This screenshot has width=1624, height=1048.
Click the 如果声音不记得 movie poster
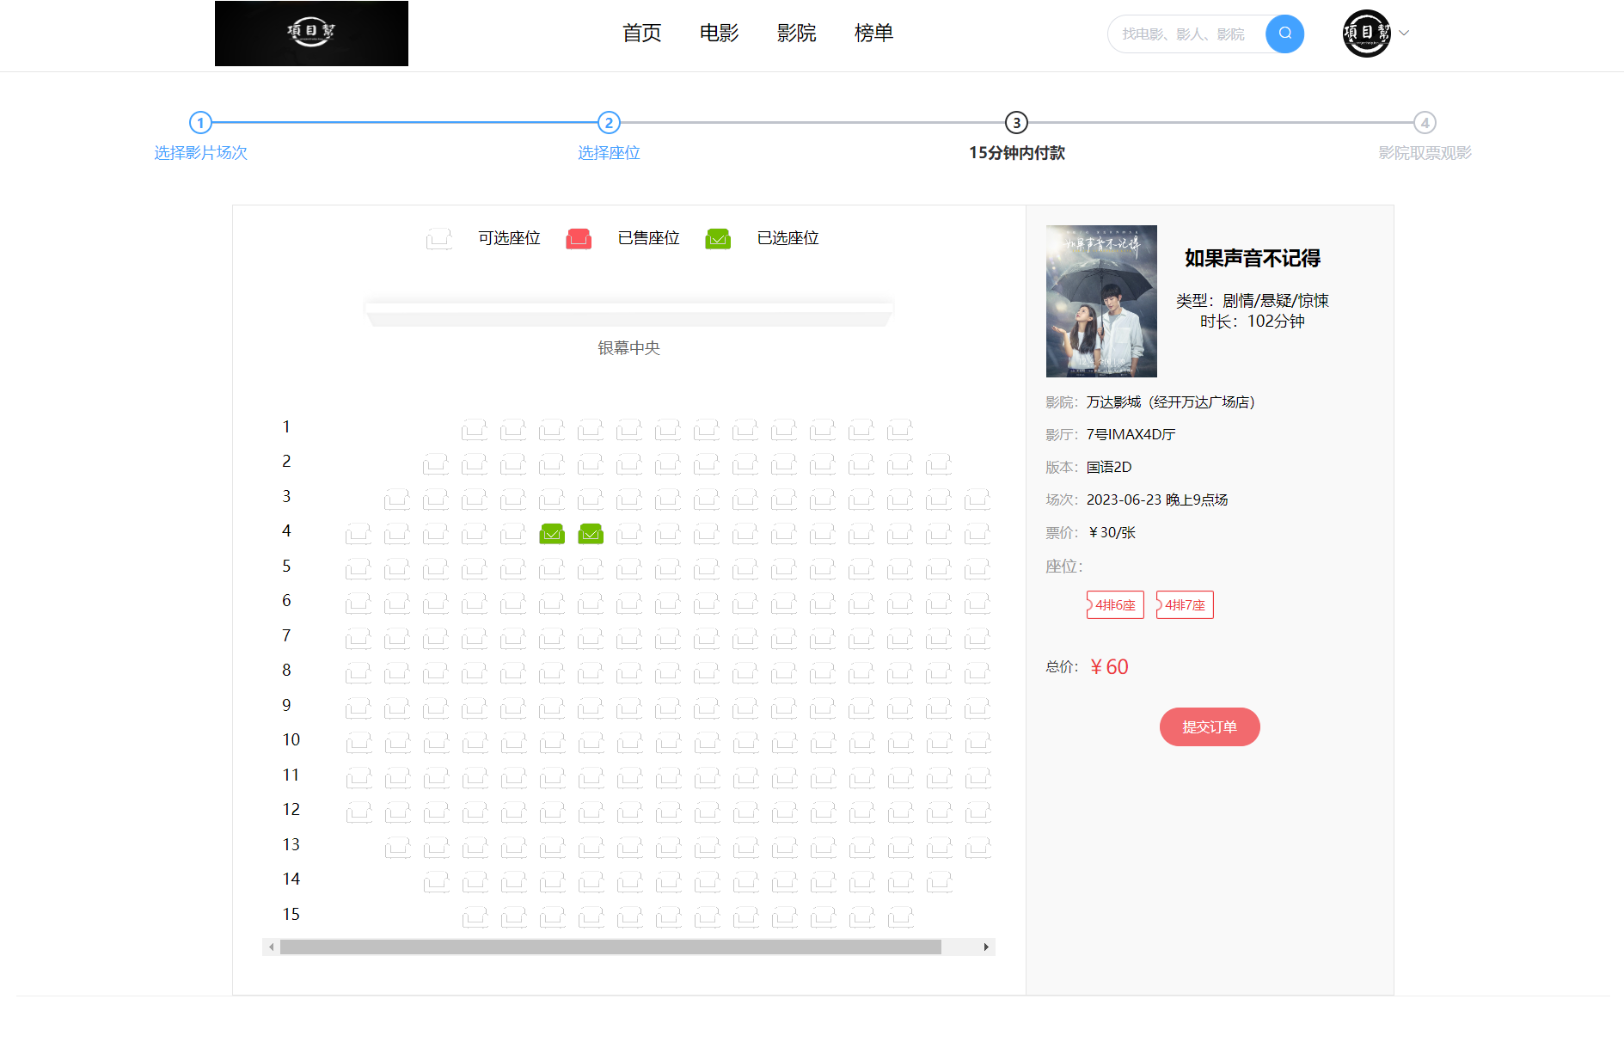click(1101, 301)
